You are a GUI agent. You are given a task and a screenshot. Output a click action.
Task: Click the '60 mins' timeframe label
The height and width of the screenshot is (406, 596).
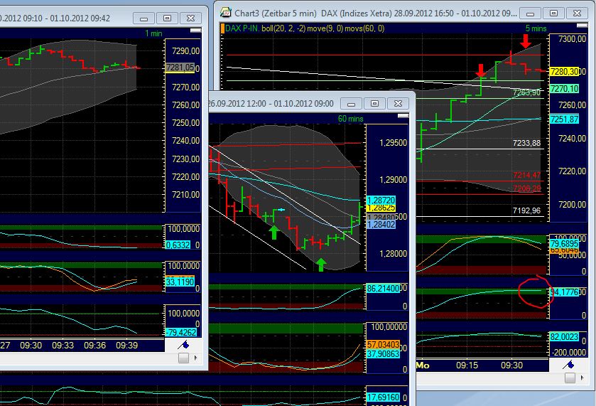pos(350,119)
